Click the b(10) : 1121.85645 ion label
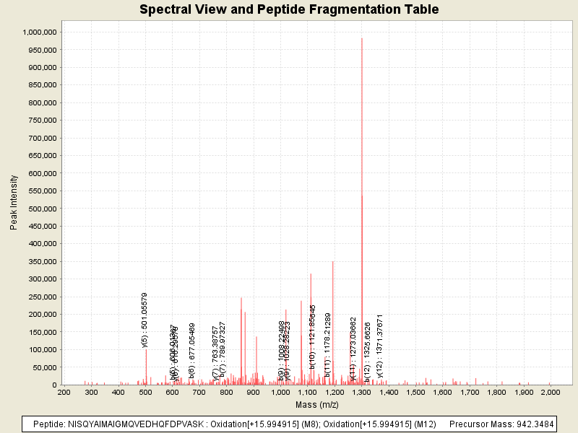The image size is (578, 433). 313,337
